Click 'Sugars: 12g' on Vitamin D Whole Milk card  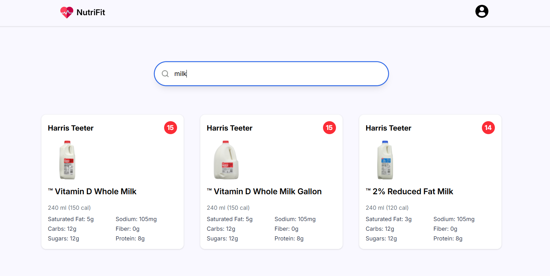64,239
